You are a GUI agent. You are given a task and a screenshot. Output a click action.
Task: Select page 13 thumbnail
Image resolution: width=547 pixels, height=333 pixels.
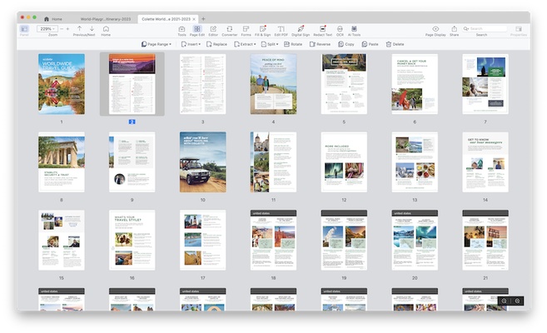[415, 162]
